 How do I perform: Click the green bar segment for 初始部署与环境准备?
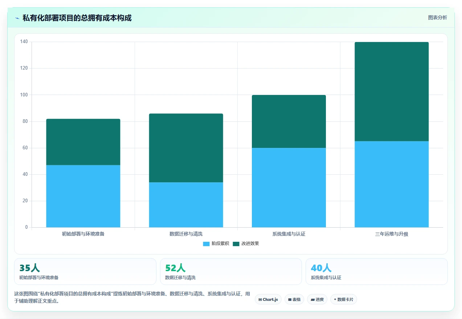point(83,142)
